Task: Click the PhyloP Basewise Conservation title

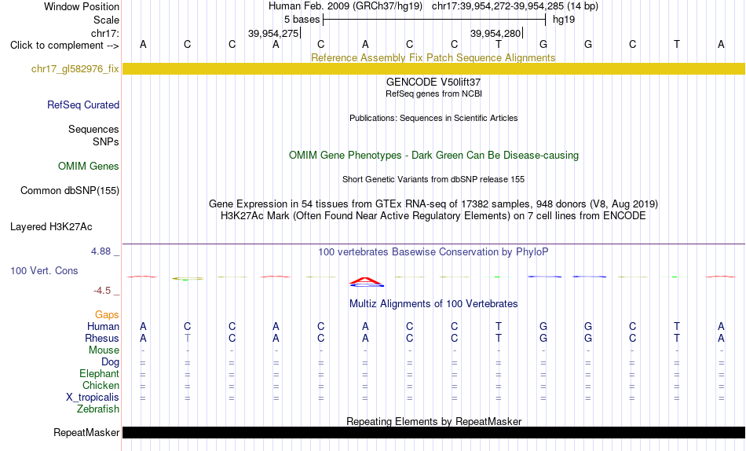Action: 433,252
